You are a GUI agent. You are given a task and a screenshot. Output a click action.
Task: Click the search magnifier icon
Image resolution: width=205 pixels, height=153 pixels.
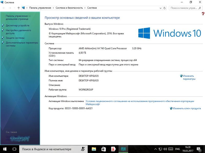coord(200,8)
